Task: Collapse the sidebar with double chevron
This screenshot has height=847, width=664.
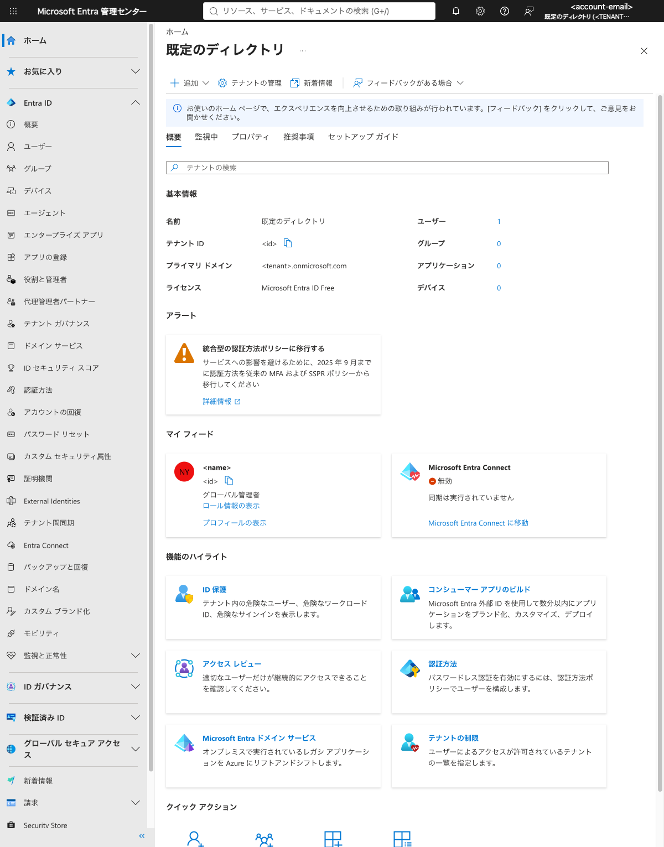Action: point(142,836)
